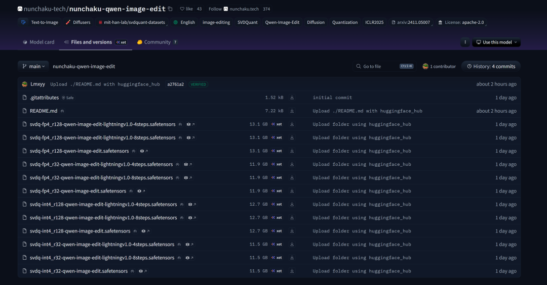This screenshot has height=285, width=547.
Task: Download svdq-int4_r128 lightningv1.0-8steps file
Action: click(292, 217)
